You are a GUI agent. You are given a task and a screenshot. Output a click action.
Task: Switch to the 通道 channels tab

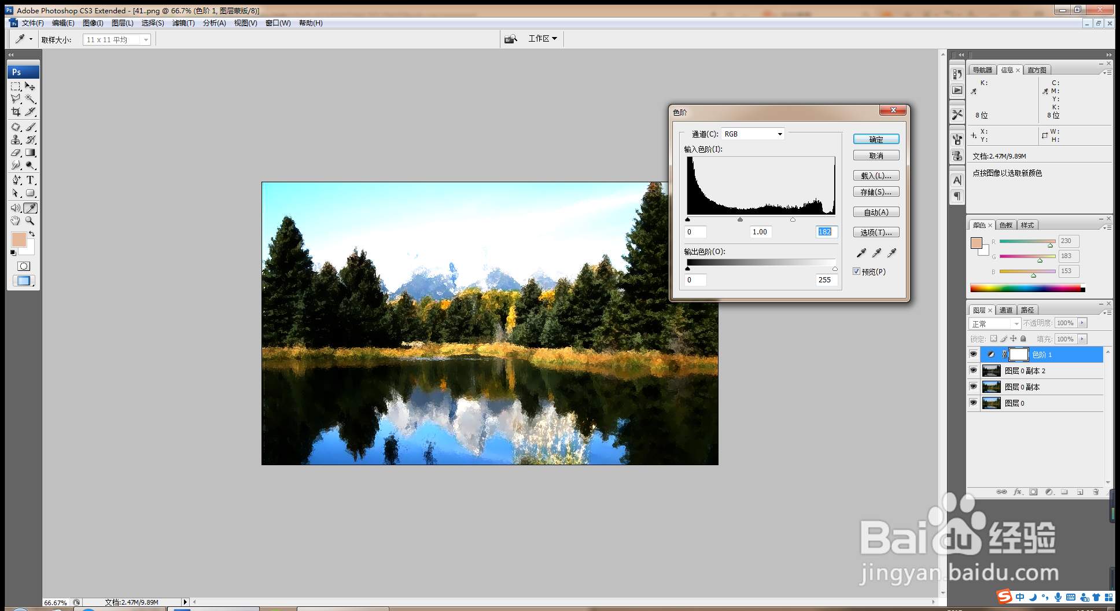pyautogui.click(x=1006, y=310)
